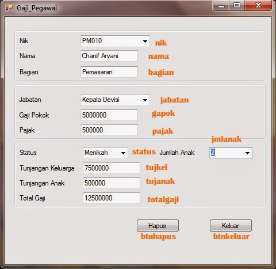The image size is (276, 269).
Task: Open the Status dropdown showing Menikah
Action: click(x=105, y=153)
